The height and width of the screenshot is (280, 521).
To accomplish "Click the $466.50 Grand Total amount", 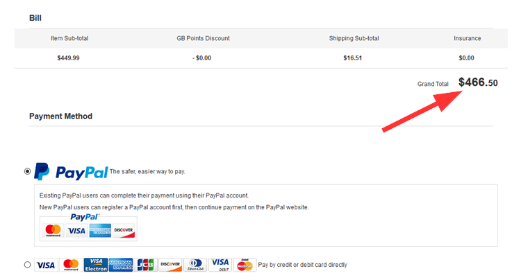I will (x=478, y=82).
